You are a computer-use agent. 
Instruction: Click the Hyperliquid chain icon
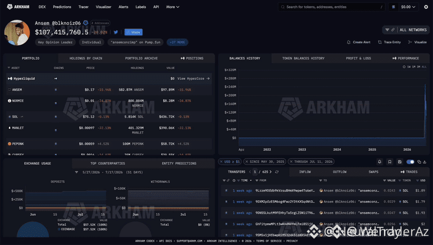tap(55, 79)
